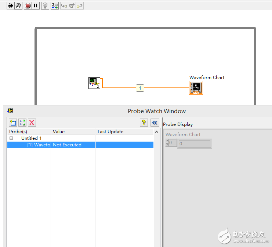This screenshot has width=272, height=247.
Task: Open probe in new window icon
Action: [x=13, y=123]
